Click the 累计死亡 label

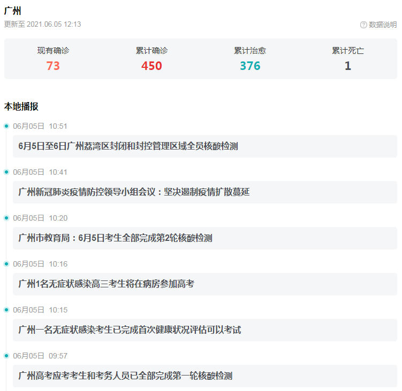[x=348, y=50]
